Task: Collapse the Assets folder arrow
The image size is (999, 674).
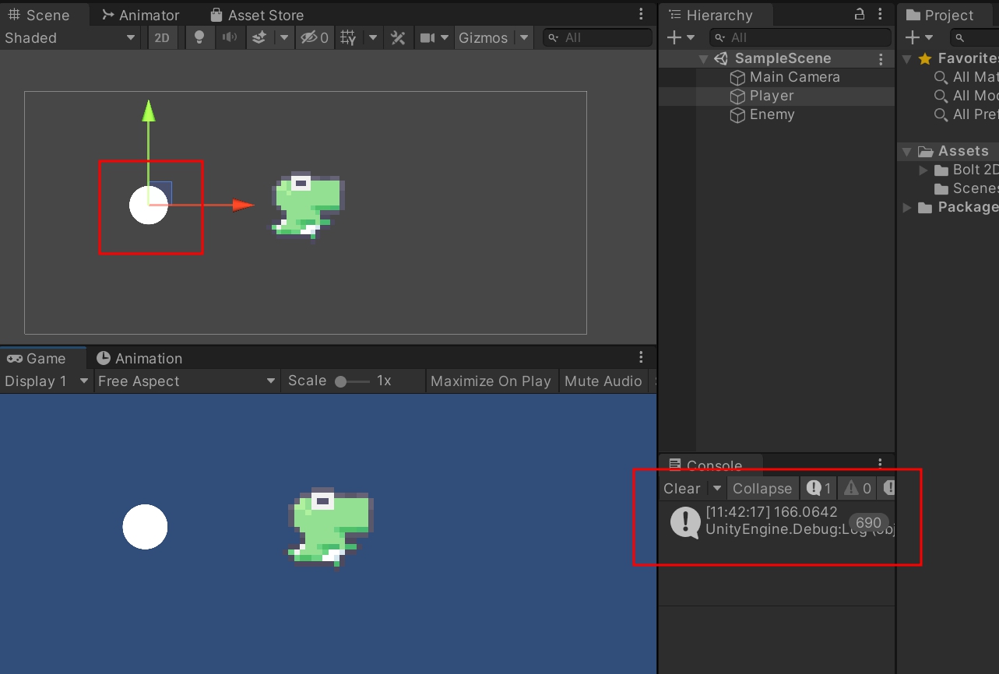Action: click(907, 152)
